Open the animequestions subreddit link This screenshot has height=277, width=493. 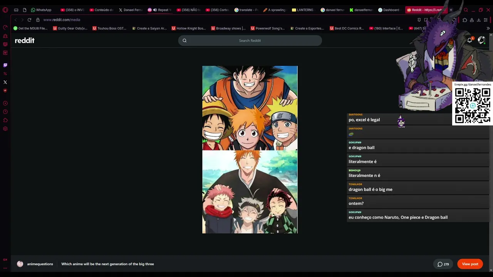click(x=40, y=264)
